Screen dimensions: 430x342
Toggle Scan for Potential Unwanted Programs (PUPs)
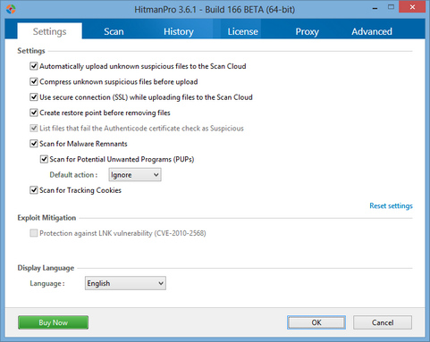(44, 159)
